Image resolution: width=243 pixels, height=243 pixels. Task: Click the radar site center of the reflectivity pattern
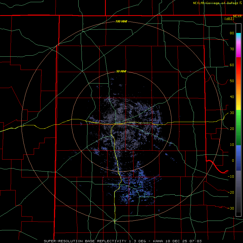[121, 121]
